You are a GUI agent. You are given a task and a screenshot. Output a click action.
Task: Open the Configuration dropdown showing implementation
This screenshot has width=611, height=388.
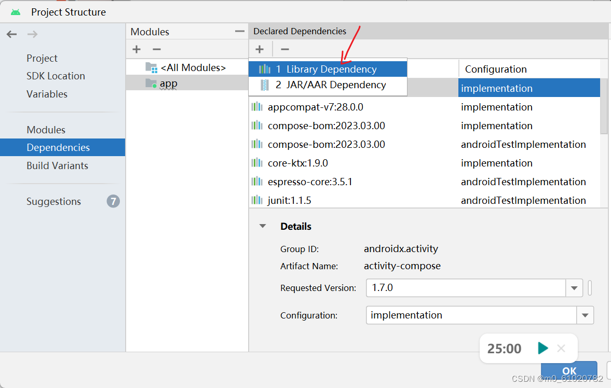pyautogui.click(x=585, y=315)
